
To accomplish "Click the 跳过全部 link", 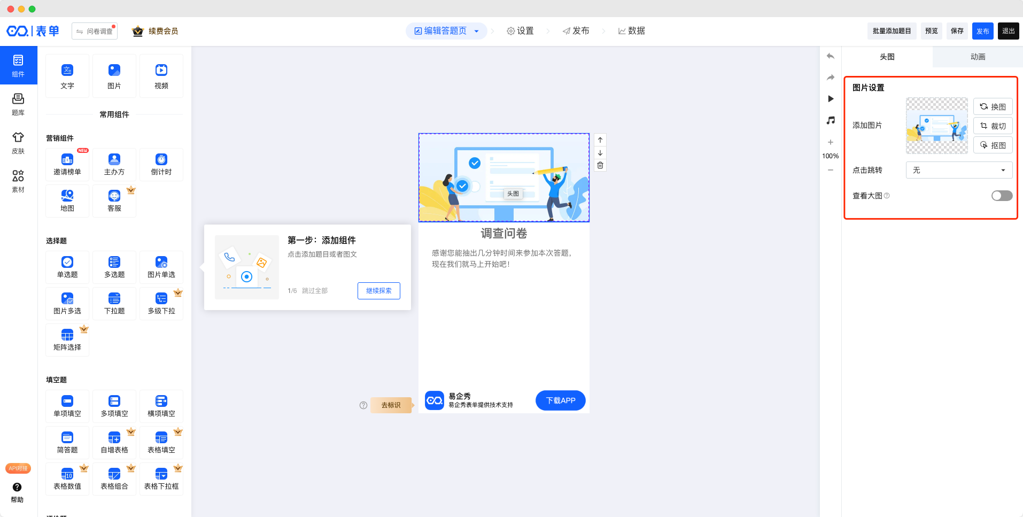I will pos(315,291).
